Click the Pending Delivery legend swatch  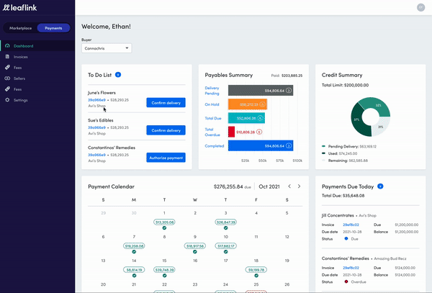click(323, 146)
